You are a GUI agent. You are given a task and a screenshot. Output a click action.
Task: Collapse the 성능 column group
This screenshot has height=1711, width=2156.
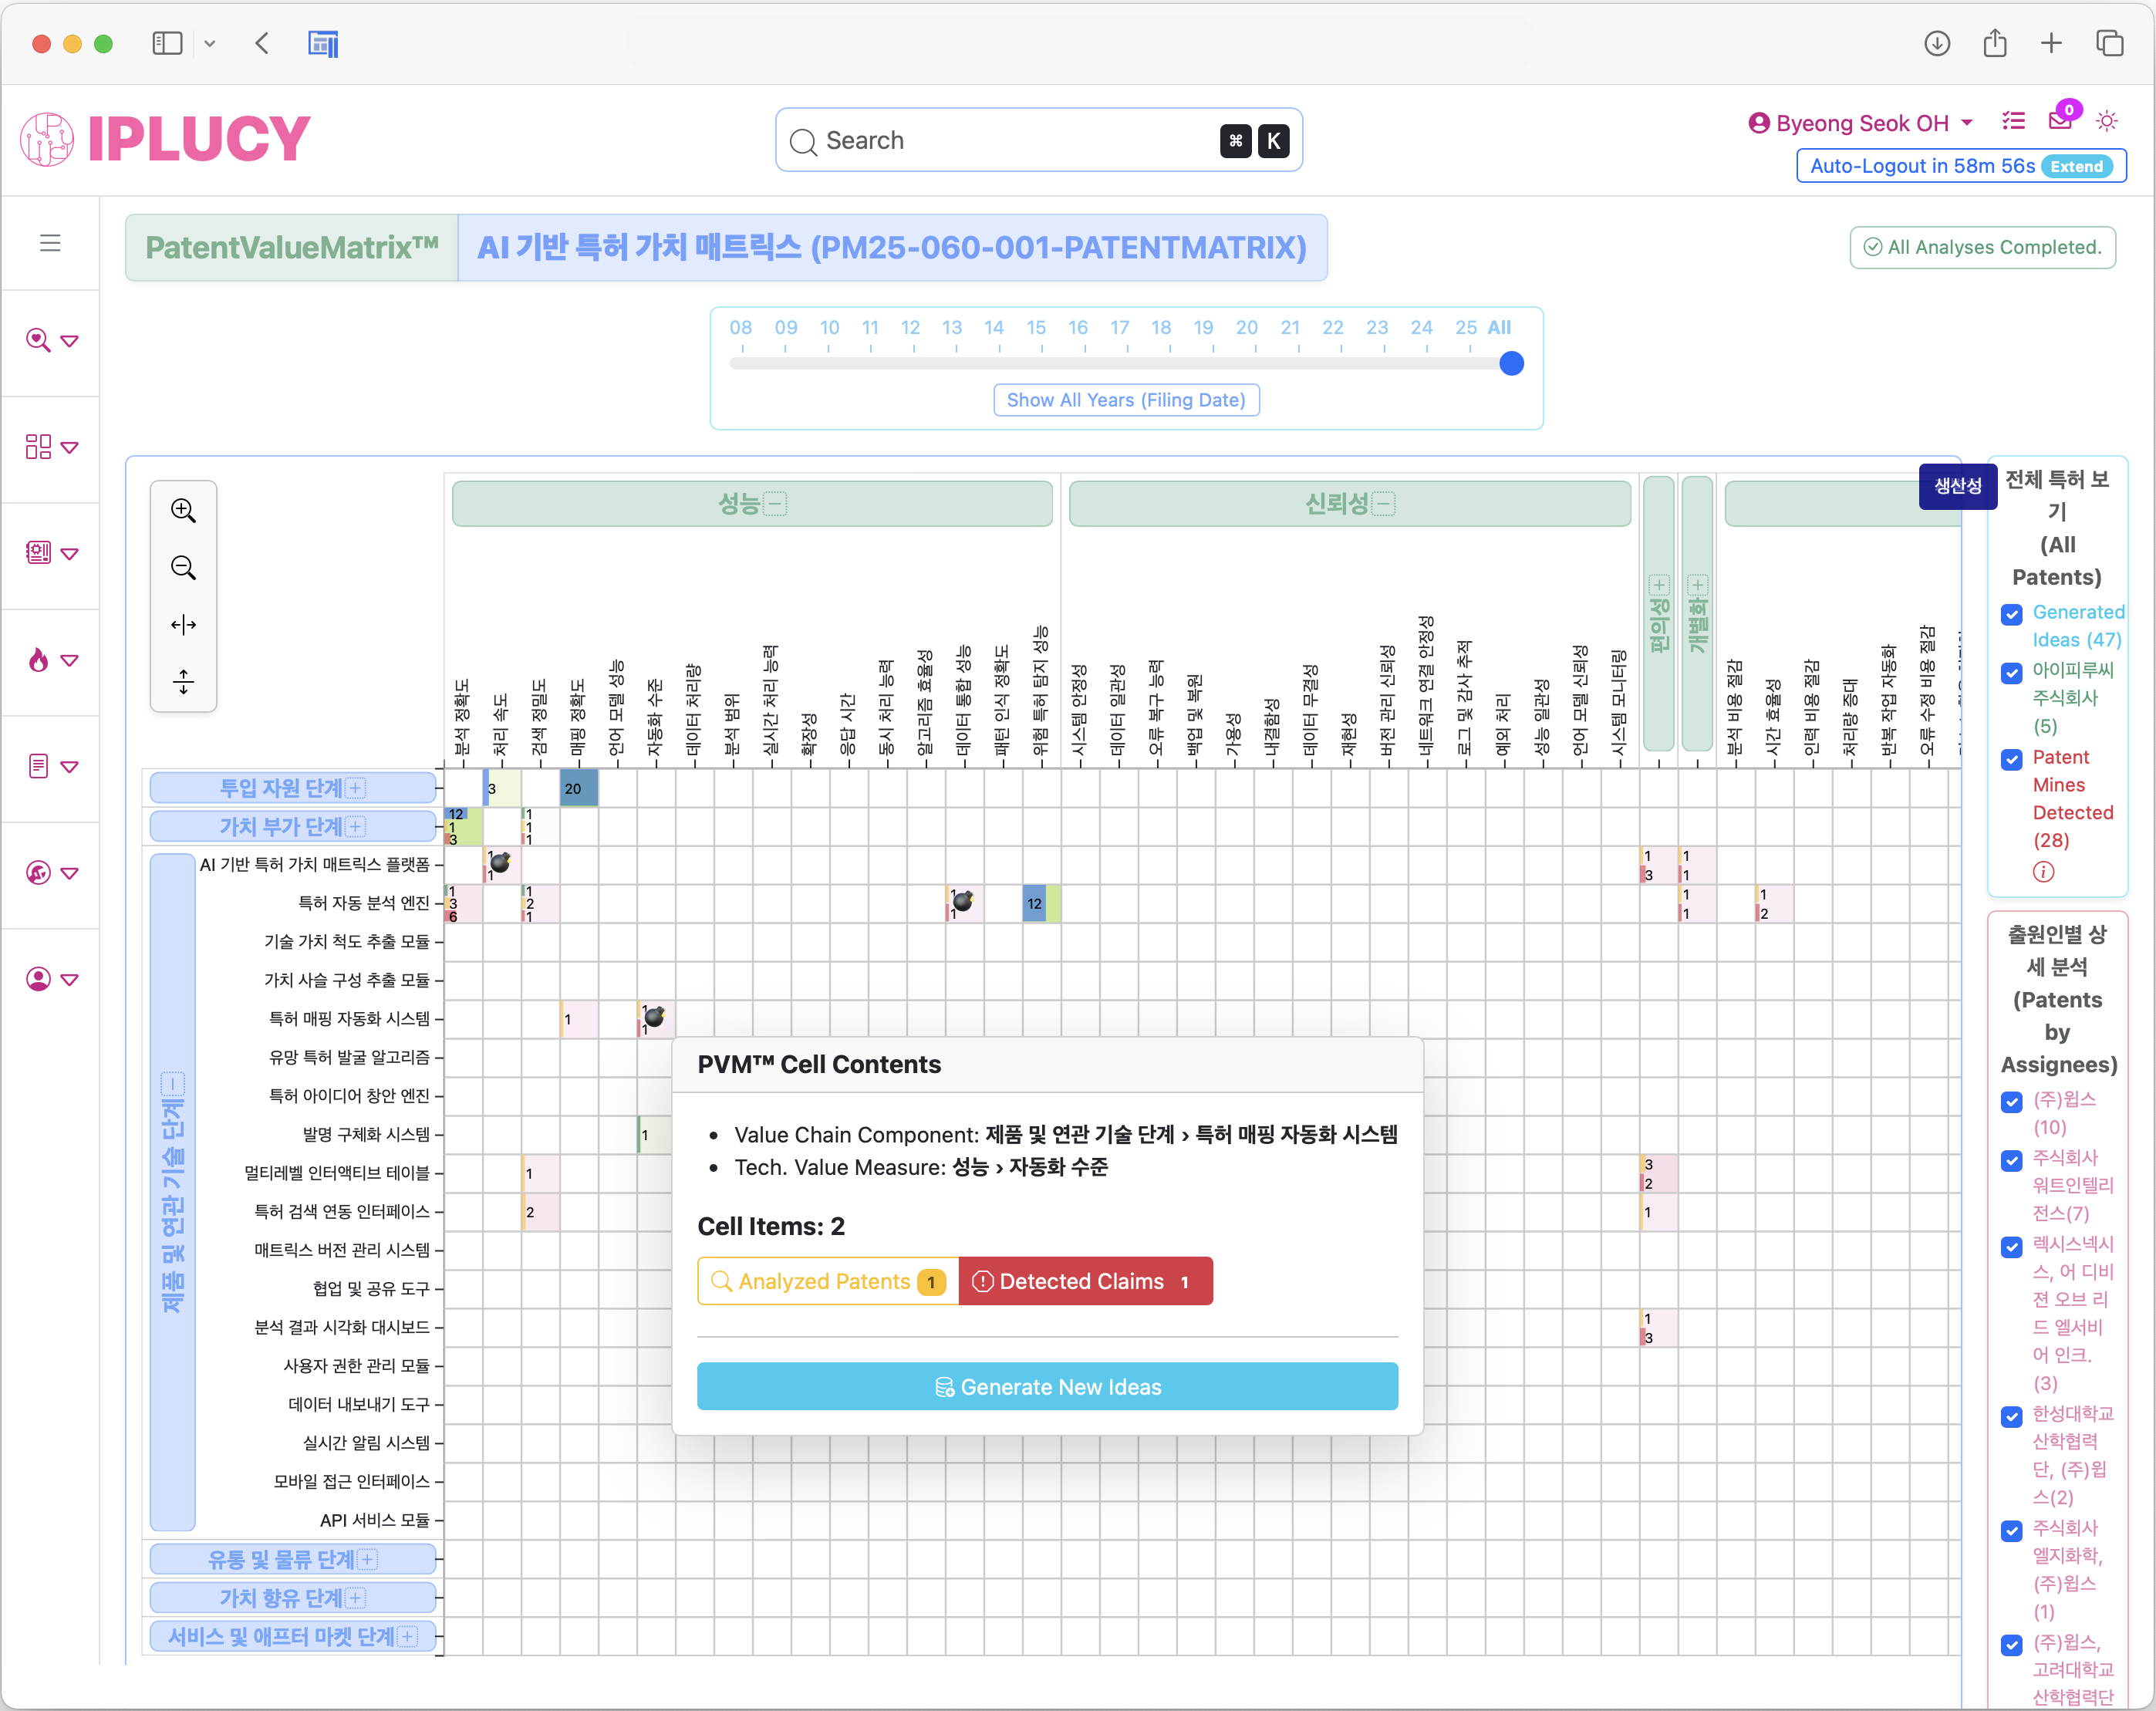coord(775,504)
